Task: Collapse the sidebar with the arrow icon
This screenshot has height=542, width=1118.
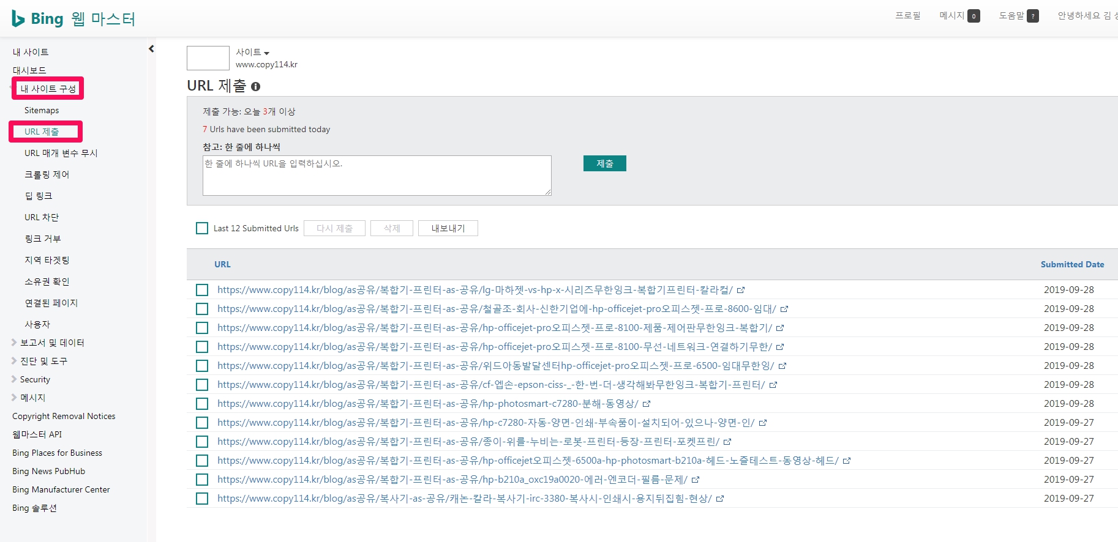Action: pyautogui.click(x=151, y=49)
